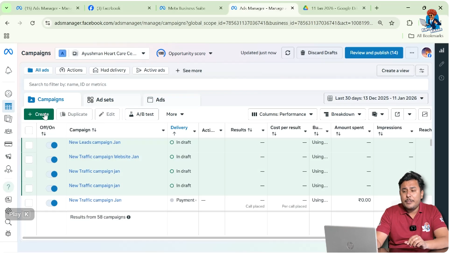Sort by the Delivery column header
The height and width of the screenshot is (253, 449).
tap(179, 128)
